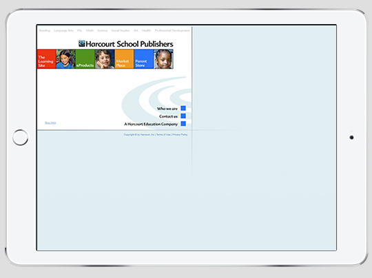Open the Social Studies subject link
Viewport: 372px width, 278px height.
point(121,30)
